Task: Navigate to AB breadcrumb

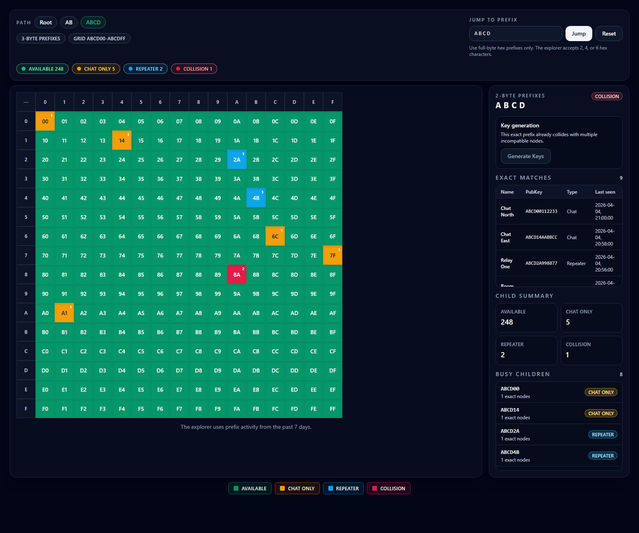Action: (x=69, y=22)
